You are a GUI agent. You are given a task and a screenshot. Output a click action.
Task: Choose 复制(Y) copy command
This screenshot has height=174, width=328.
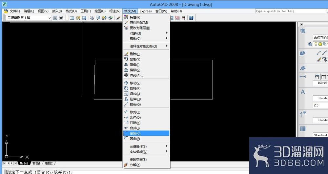point(146,59)
